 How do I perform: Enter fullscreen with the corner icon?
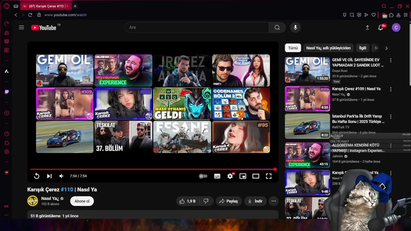point(269,176)
